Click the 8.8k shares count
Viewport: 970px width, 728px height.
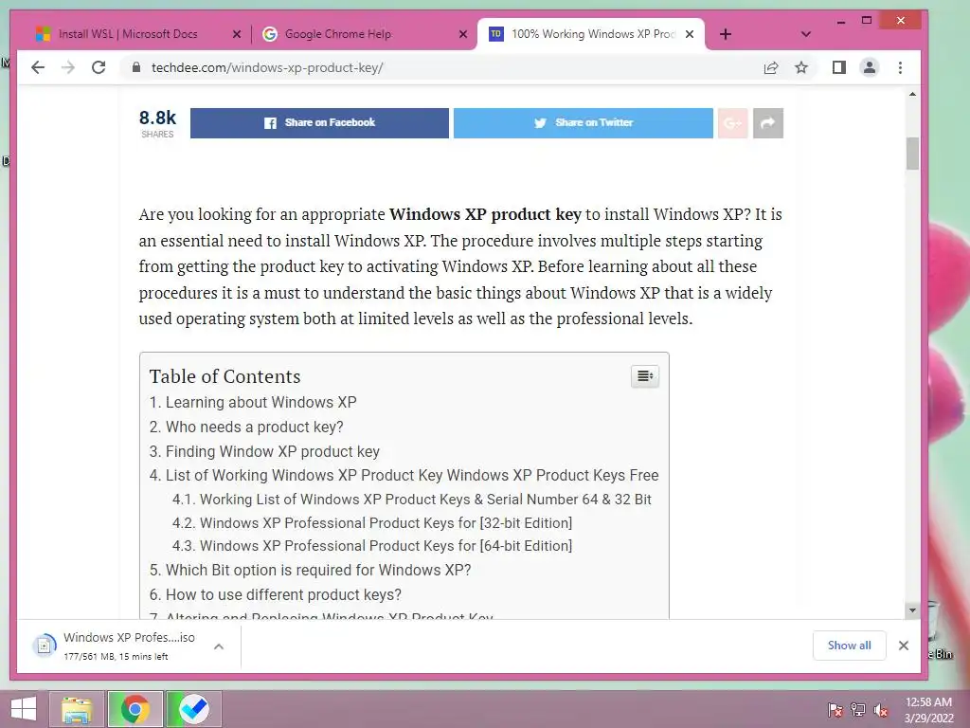157,123
